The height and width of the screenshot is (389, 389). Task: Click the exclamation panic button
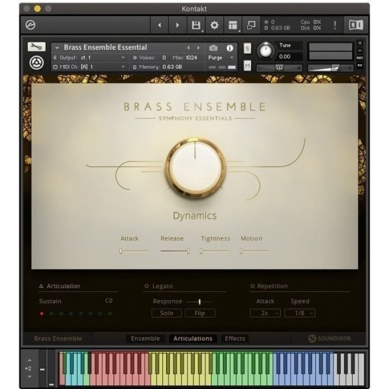click(335, 25)
